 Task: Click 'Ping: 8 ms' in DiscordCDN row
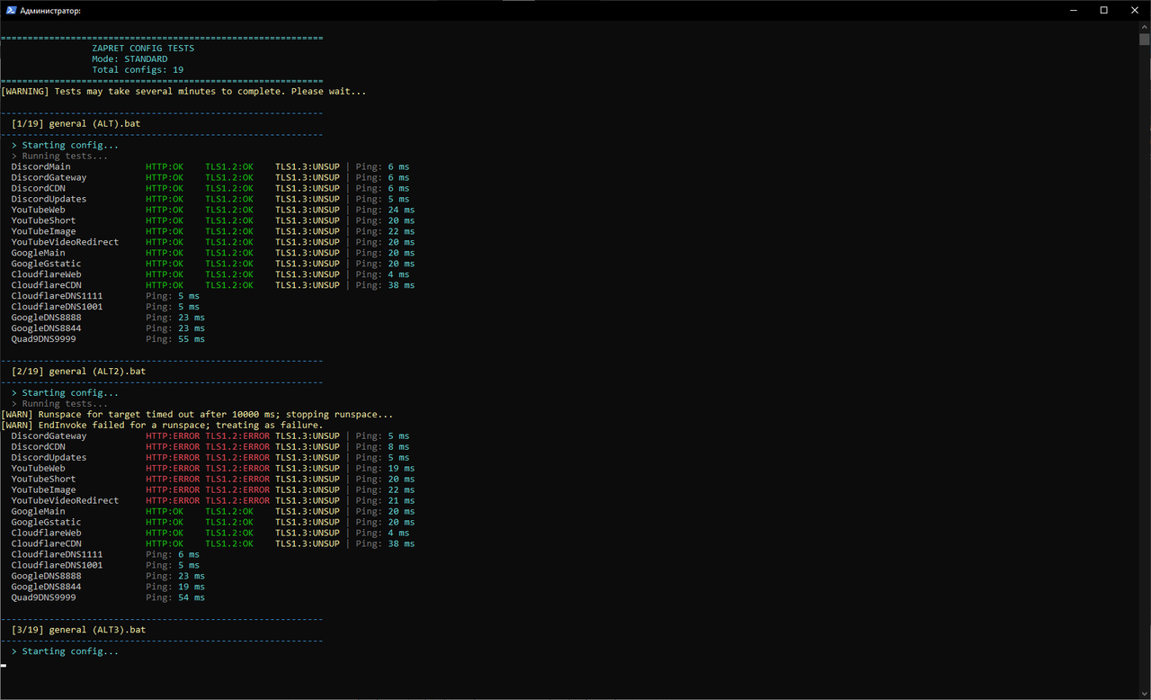(x=382, y=446)
